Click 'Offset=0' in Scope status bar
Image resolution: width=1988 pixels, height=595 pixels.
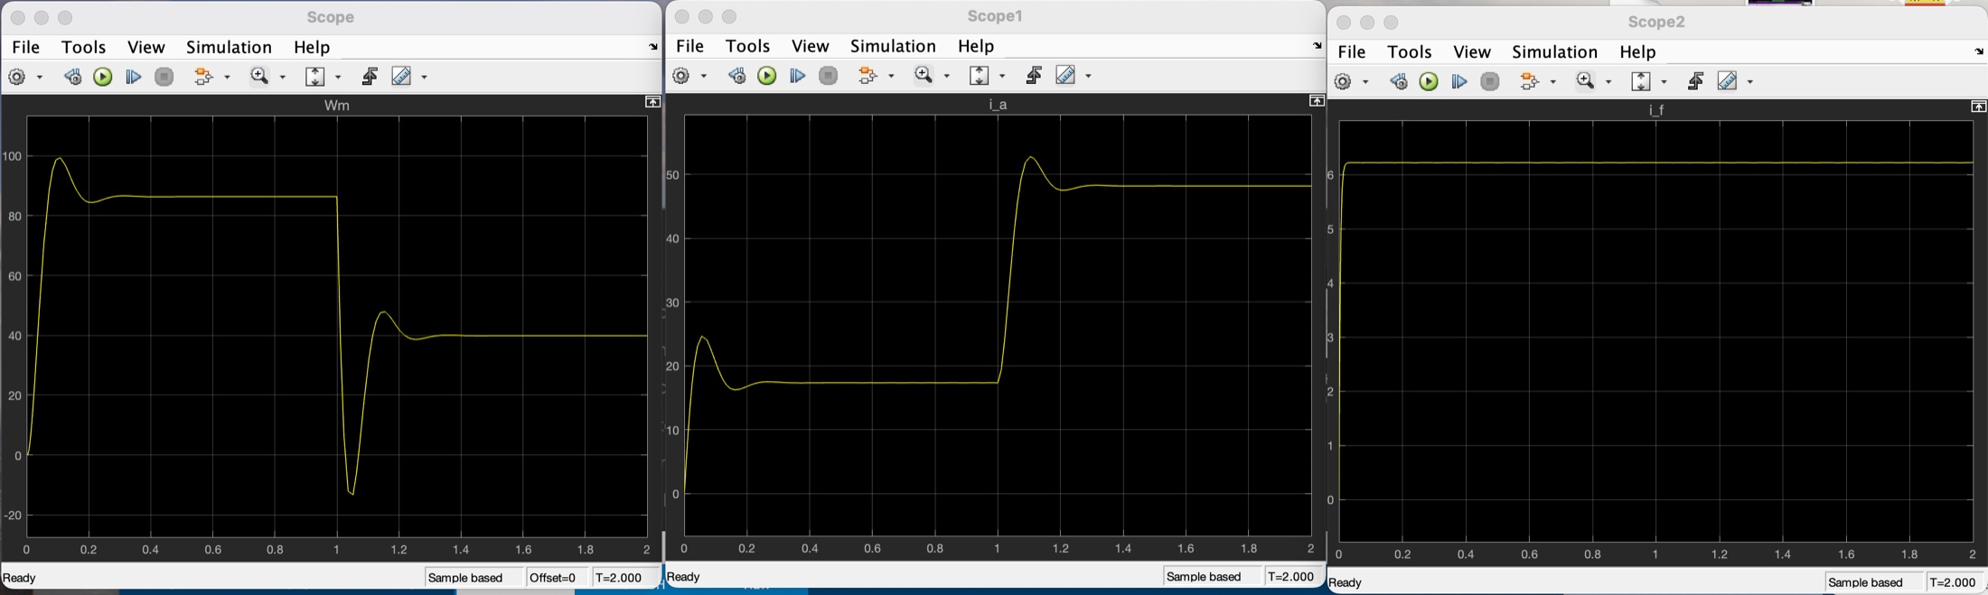(552, 578)
